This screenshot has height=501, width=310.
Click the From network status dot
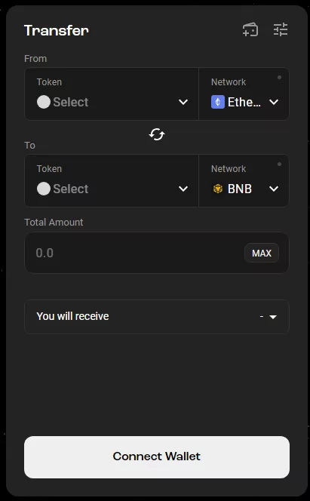point(279,77)
